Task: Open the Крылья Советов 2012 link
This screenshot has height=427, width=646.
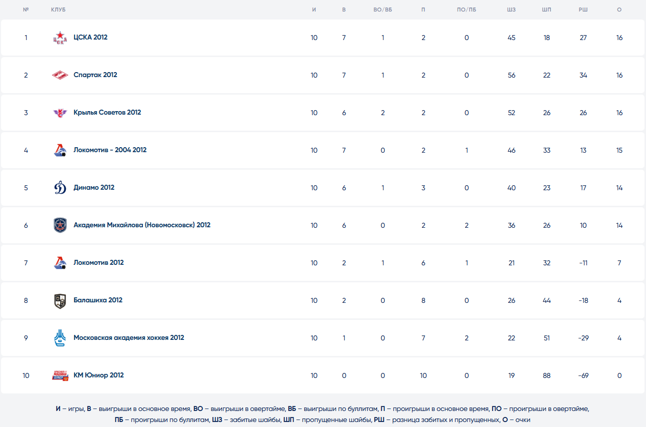Action: tap(107, 113)
